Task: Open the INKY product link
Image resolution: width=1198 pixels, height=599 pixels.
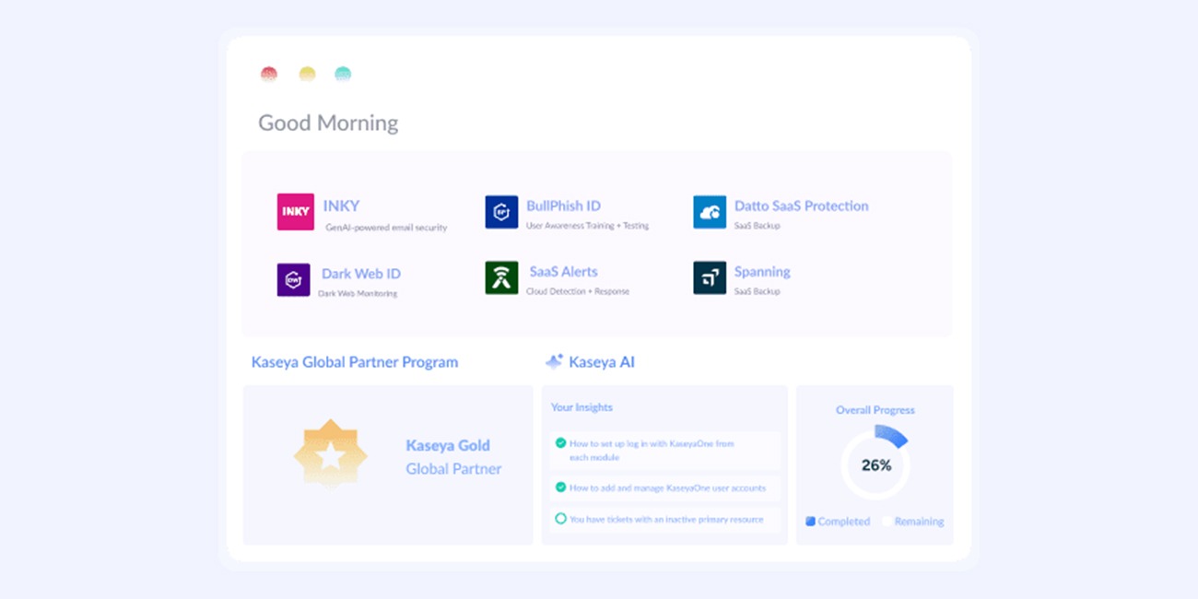Action: [341, 206]
